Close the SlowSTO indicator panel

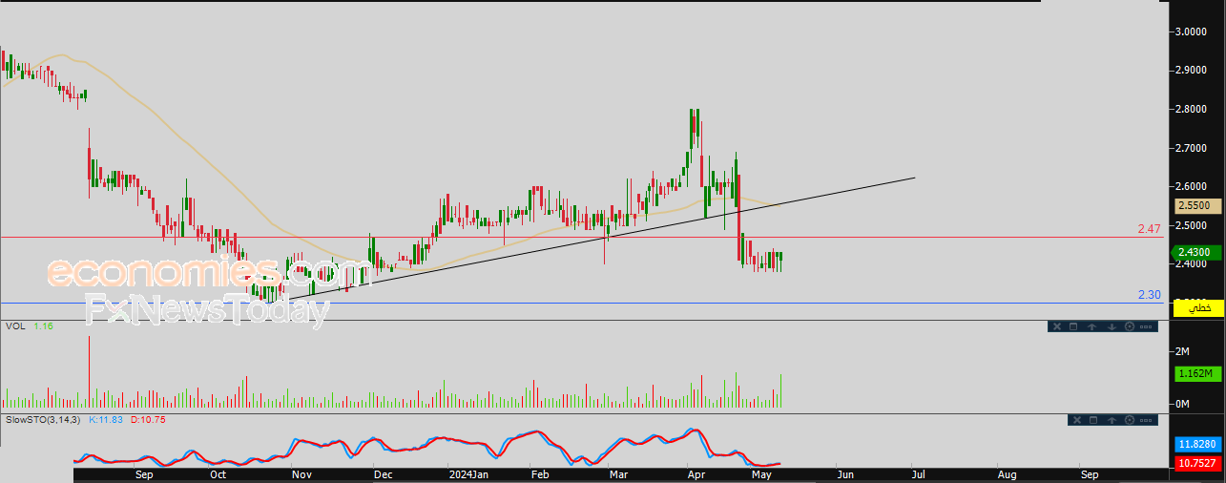click(1077, 420)
